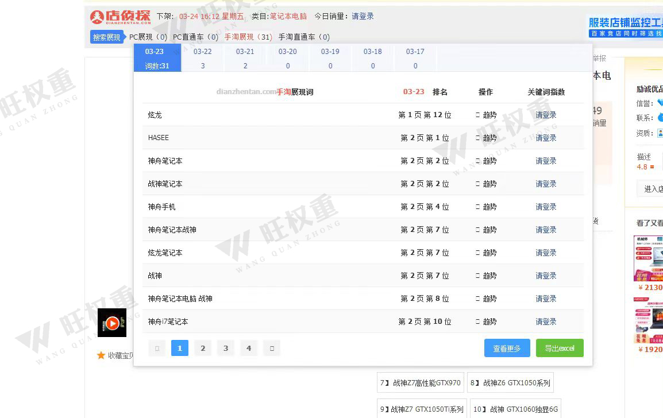Click keyword 神舟手机
Viewport: 663px width, 418px height.
[x=161, y=207]
